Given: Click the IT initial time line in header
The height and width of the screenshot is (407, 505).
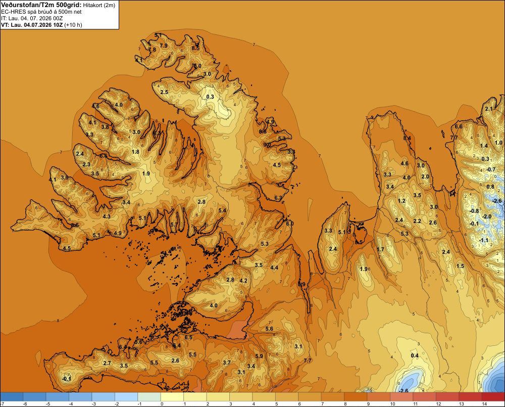Looking at the screenshot, I should (32, 18).
